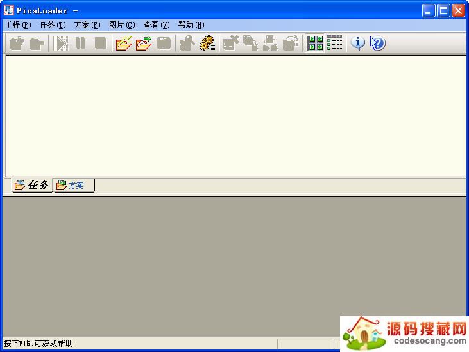The width and height of the screenshot is (469, 352).
Task: Open the 帮助 menu
Action: click(191, 25)
